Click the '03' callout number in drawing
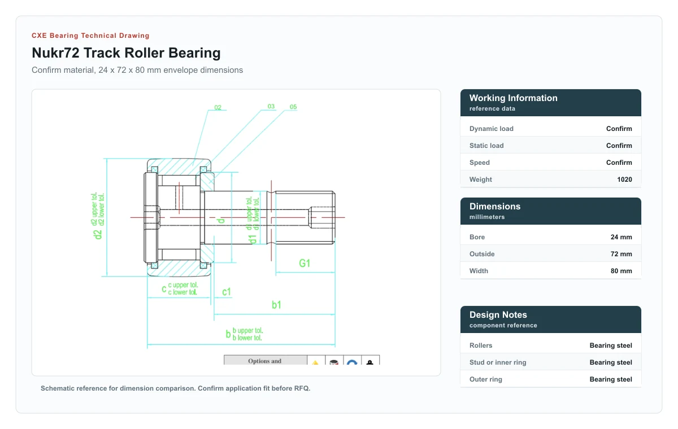This screenshot has width=678, height=429. 271,106
